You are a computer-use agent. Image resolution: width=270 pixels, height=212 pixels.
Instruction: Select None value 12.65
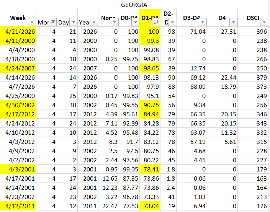(109, 178)
